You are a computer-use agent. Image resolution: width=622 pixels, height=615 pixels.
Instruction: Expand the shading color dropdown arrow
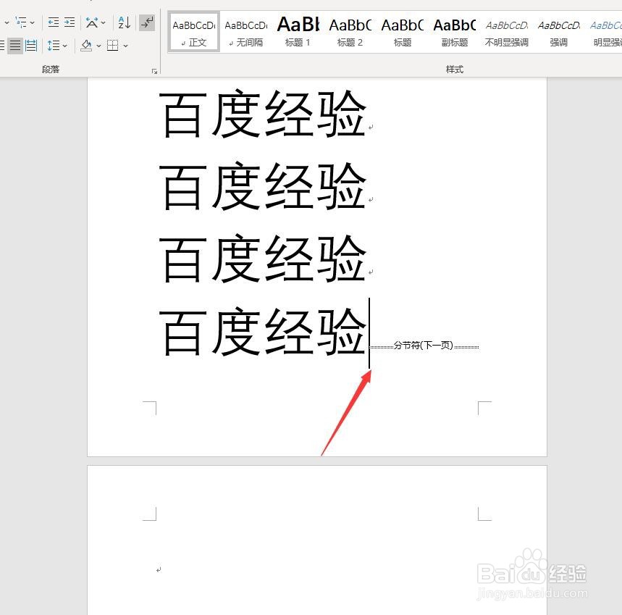tap(98, 46)
